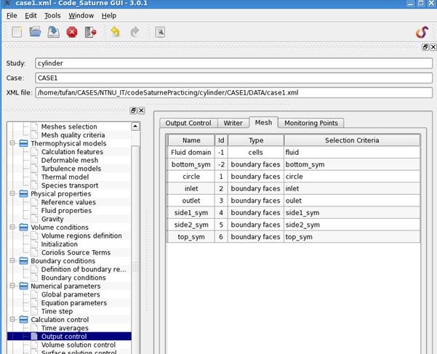This screenshot has width=437, height=354.
Task: Select the circle name cell
Action: coord(191,177)
